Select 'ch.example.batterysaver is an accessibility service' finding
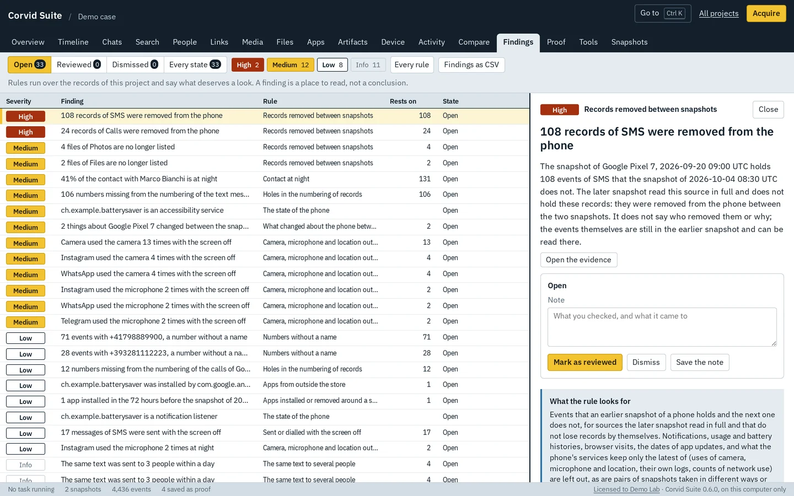Viewport: 794px width, 496px height. pos(265,211)
